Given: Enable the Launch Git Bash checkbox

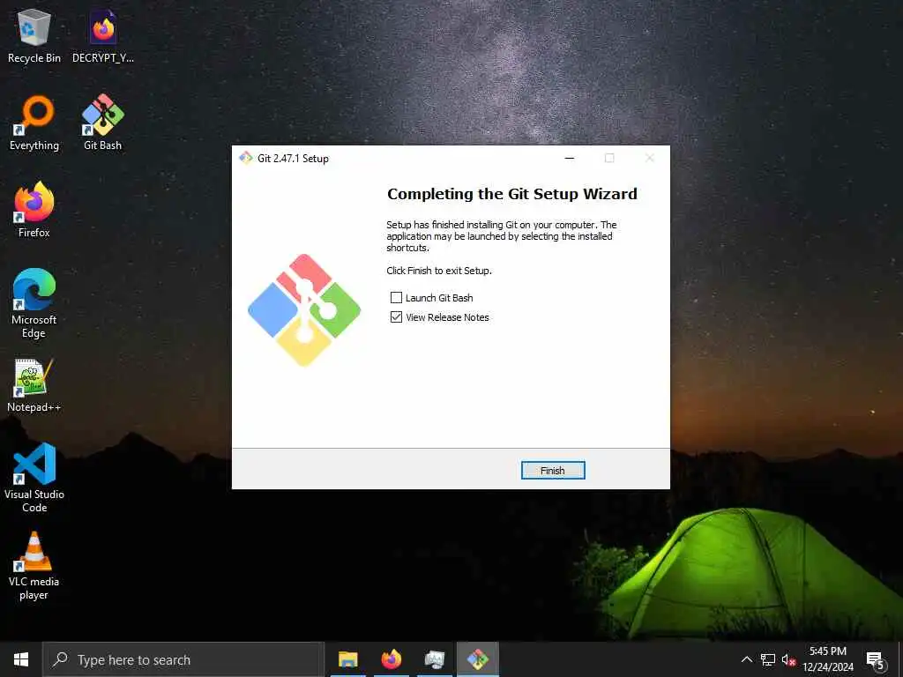Looking at the screenshot, I should (396, 298).
